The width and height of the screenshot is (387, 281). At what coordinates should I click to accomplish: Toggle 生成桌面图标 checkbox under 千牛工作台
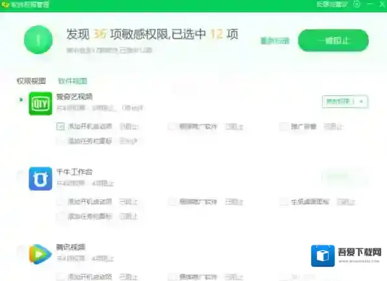pyautogui.click(x=284, y=202)
